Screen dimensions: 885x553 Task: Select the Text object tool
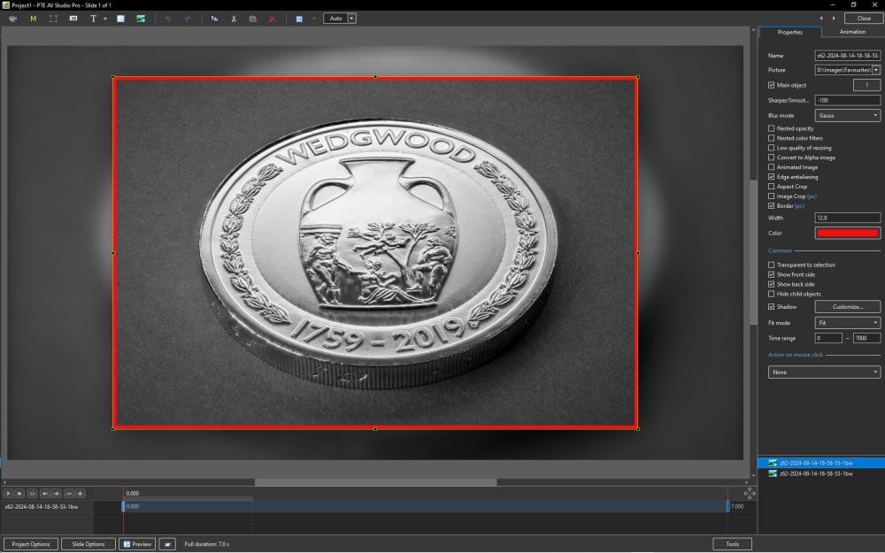pyautogui.click(x=94, y=18)
